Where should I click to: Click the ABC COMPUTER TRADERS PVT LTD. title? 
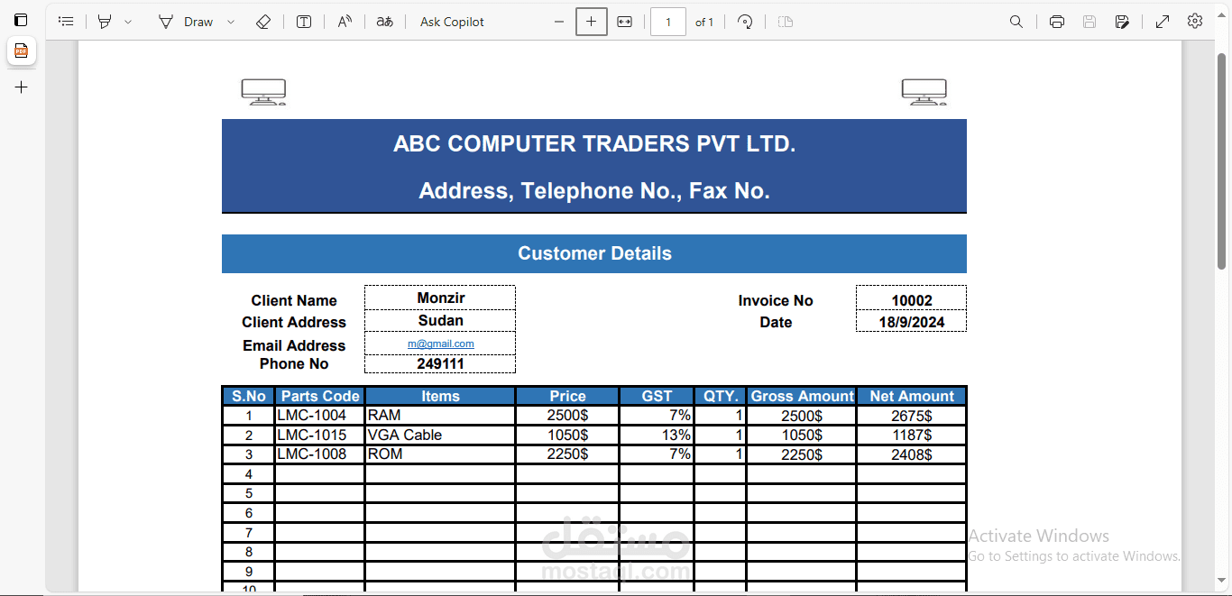tap(594, 143)
